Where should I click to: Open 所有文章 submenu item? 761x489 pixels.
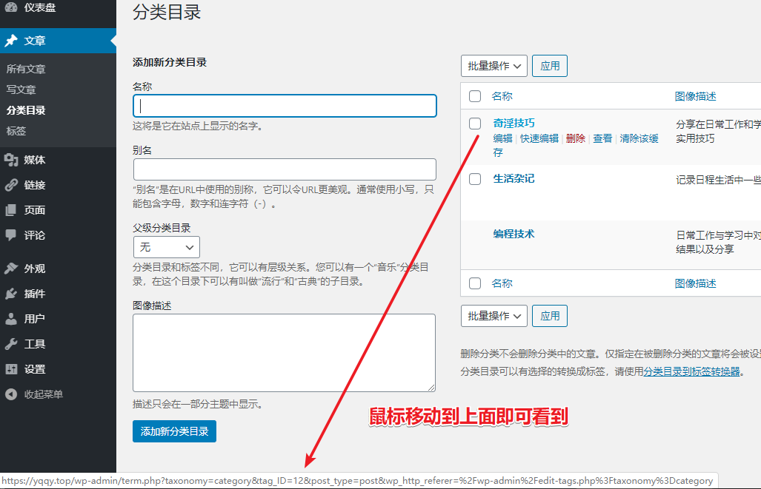pyautogui.click(x=26, y=69)
